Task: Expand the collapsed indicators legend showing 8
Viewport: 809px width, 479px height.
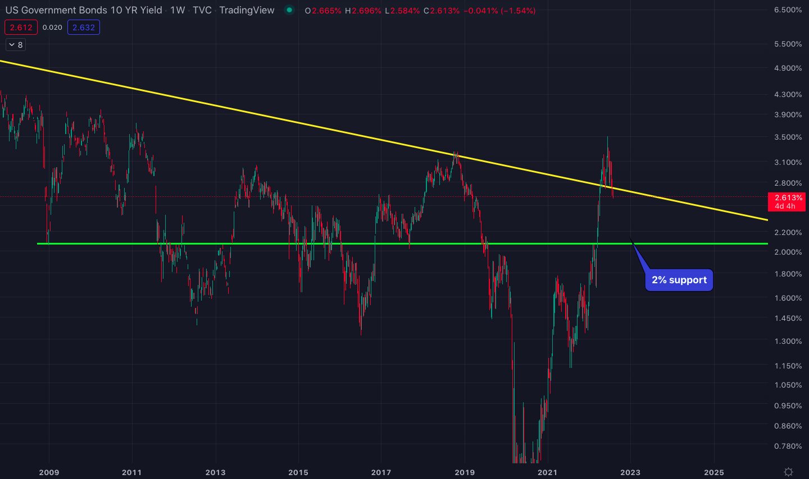Action: click(x=16, y=45)
